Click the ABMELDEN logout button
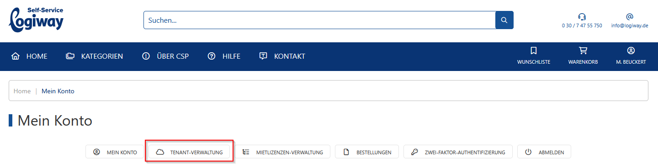Screen dimensions: 658x167 coord(544,152)
